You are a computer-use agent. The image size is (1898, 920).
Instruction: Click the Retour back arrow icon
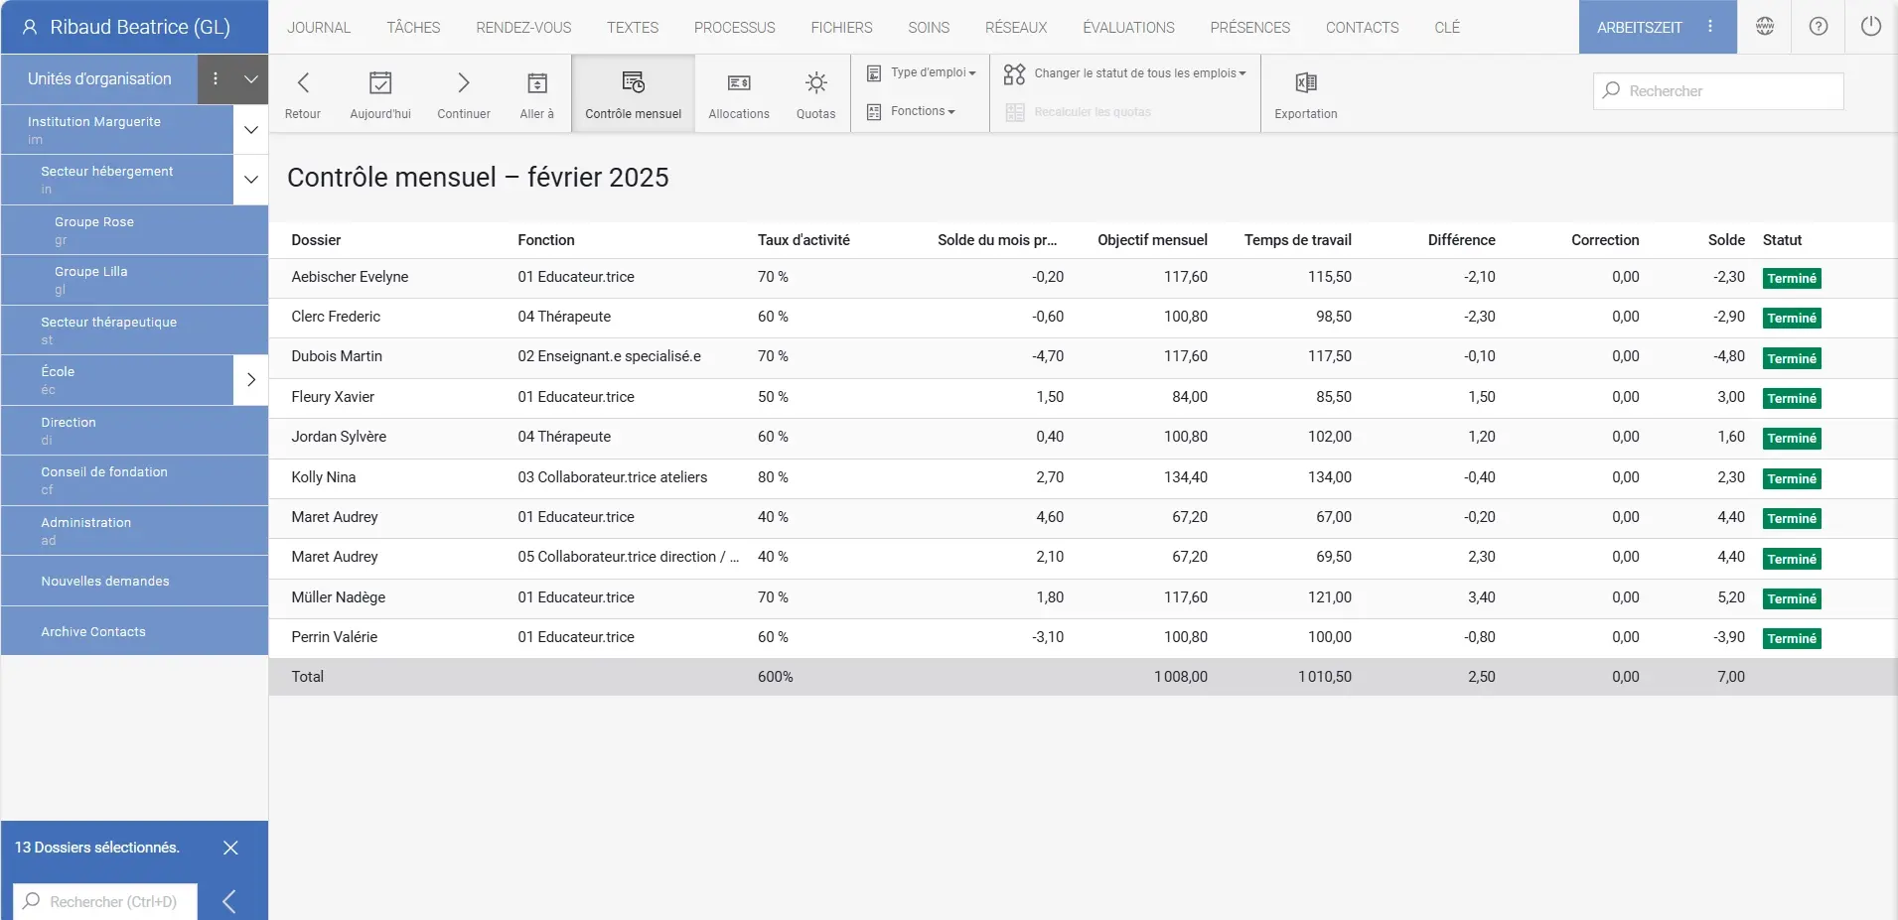(x=303, y=83)
